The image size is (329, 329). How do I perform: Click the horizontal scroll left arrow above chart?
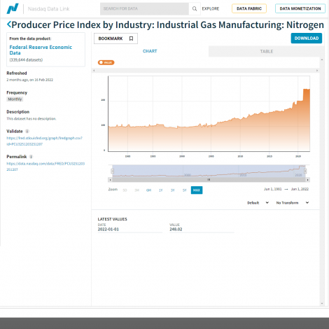(94, 70)
